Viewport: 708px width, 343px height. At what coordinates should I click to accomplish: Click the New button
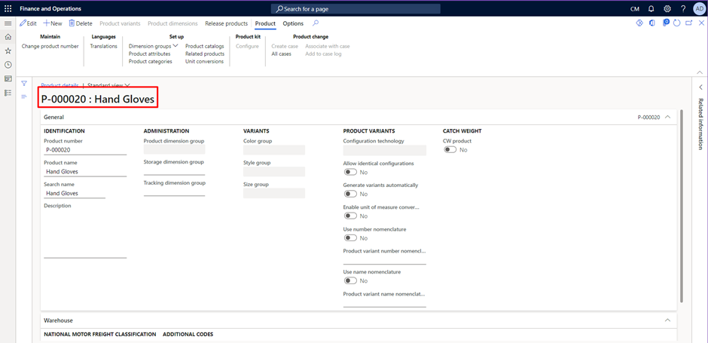click(53, 23)
